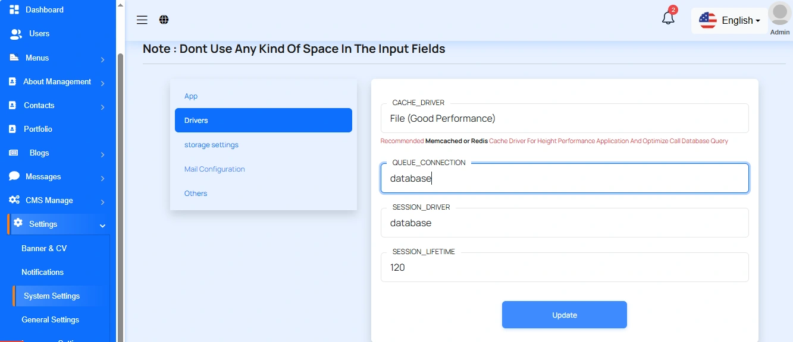Click the Users icon in sidebar
793x342 pixels.
tap(16, 34)
